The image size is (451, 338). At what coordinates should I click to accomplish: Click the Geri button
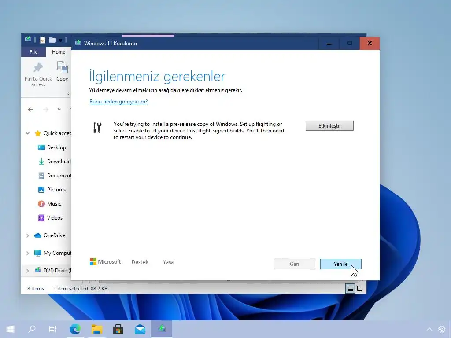point(294,264)
